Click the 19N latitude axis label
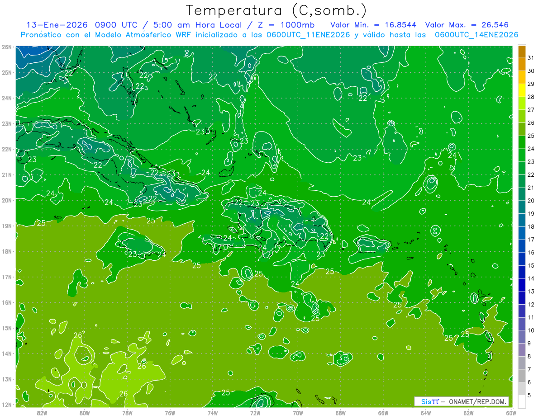Screen dimensions: 543x419 6,226
